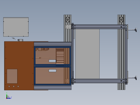
Task: Select the connector plug on top of the cabinet
Action: (20, 40)
